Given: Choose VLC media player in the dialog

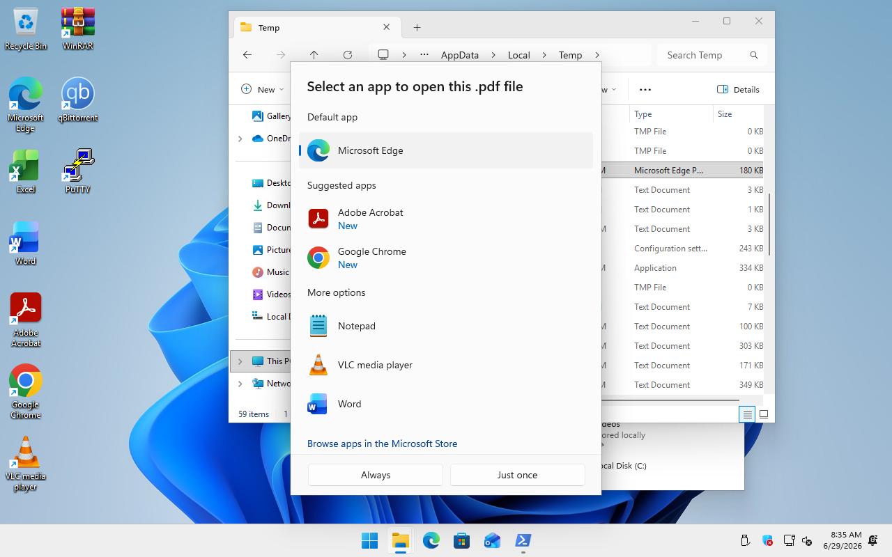Looking at the screenshot, I should (446, 365).
